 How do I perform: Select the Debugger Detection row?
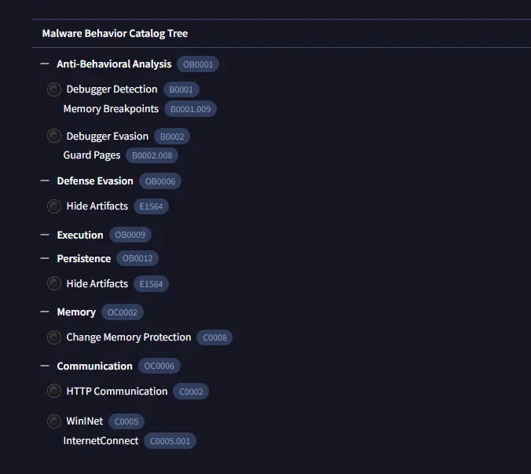(x=112, y=89)
